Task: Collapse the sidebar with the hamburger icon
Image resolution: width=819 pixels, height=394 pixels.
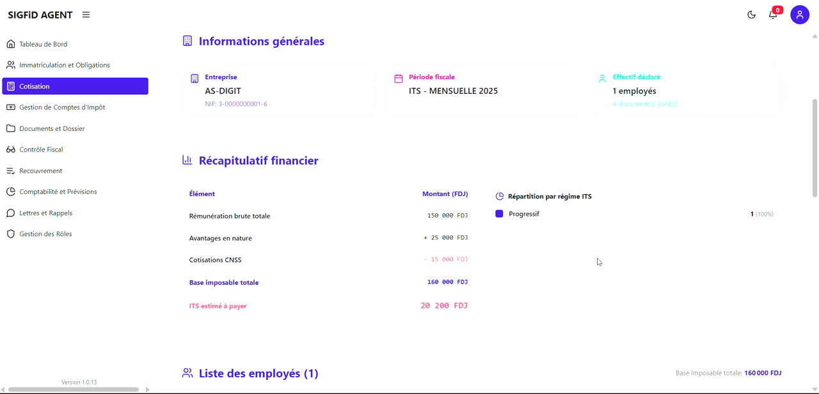Action: [86, 14]
